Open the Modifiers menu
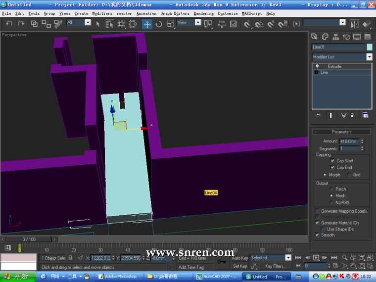The width and height of the screenshot is (376, 282). click(x=102, y=13)
